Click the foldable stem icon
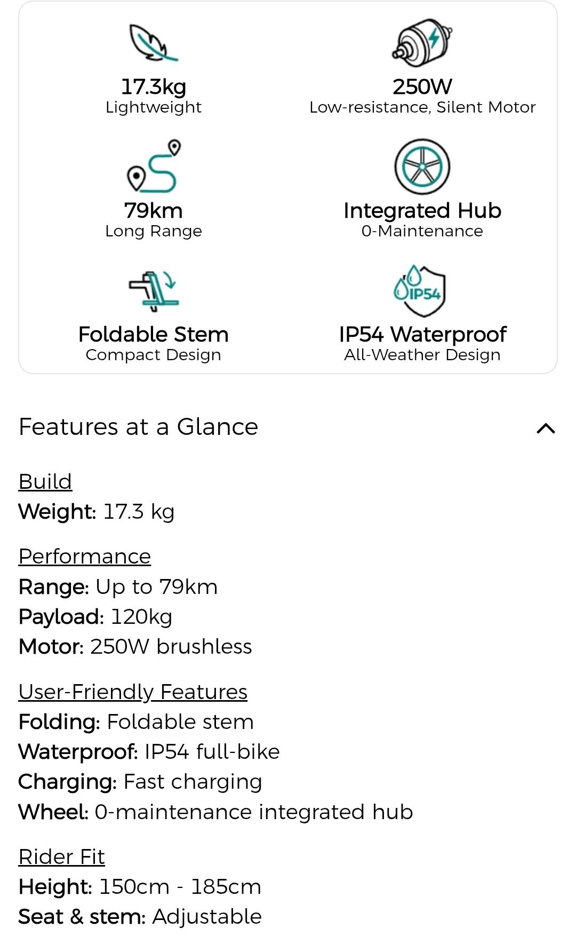The image size is (576, 936). pyautogui.click(x=154, y=290)
